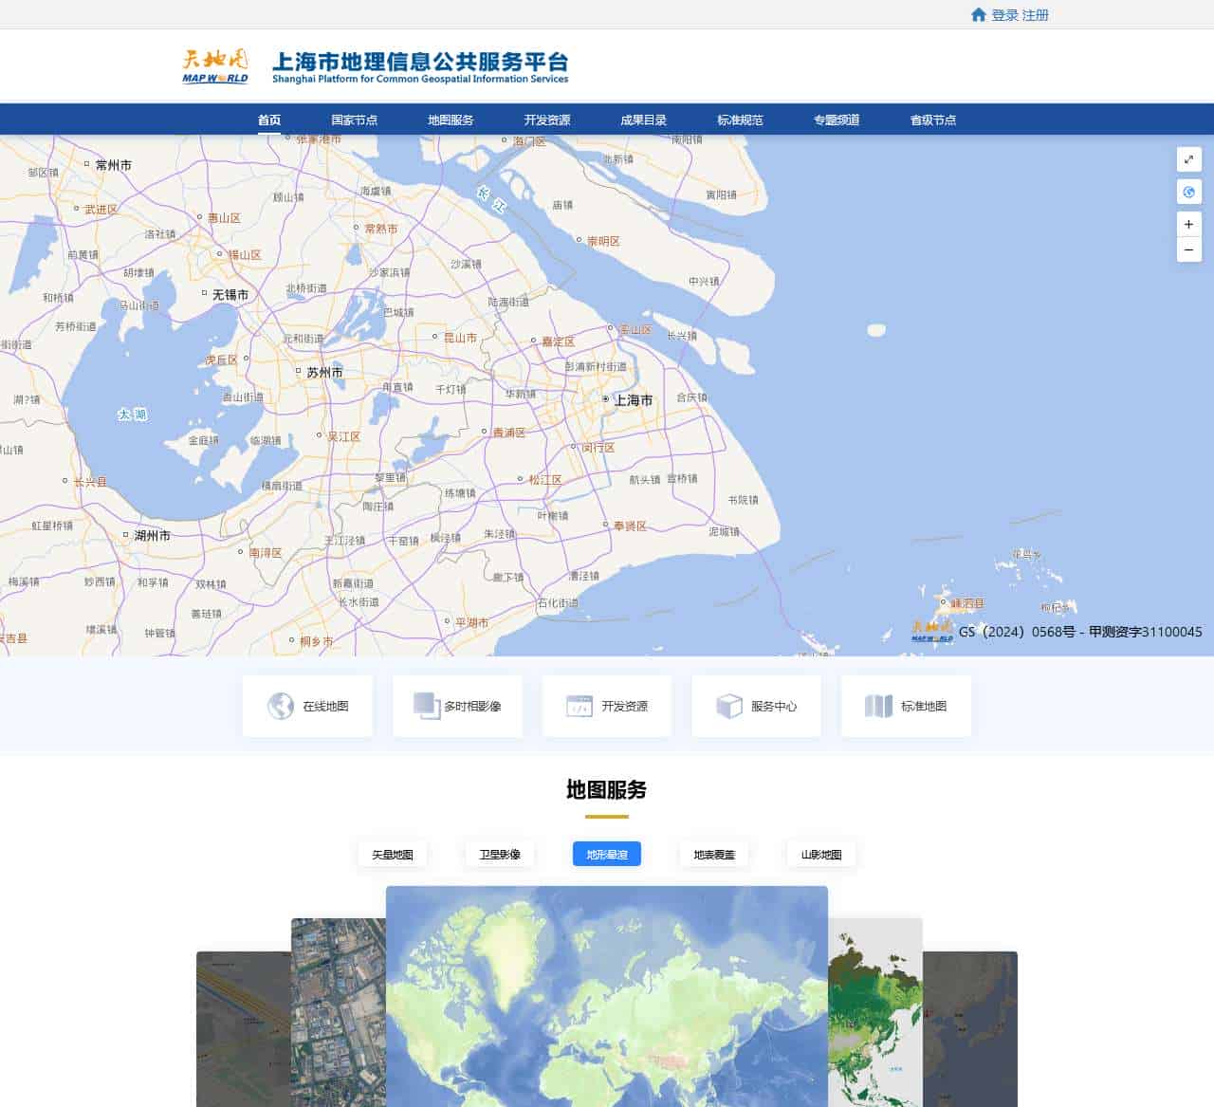Click the fullscreen expand map icon
The width and height of the screenshot is (1214, 1107).
[x=1188, y=159]
